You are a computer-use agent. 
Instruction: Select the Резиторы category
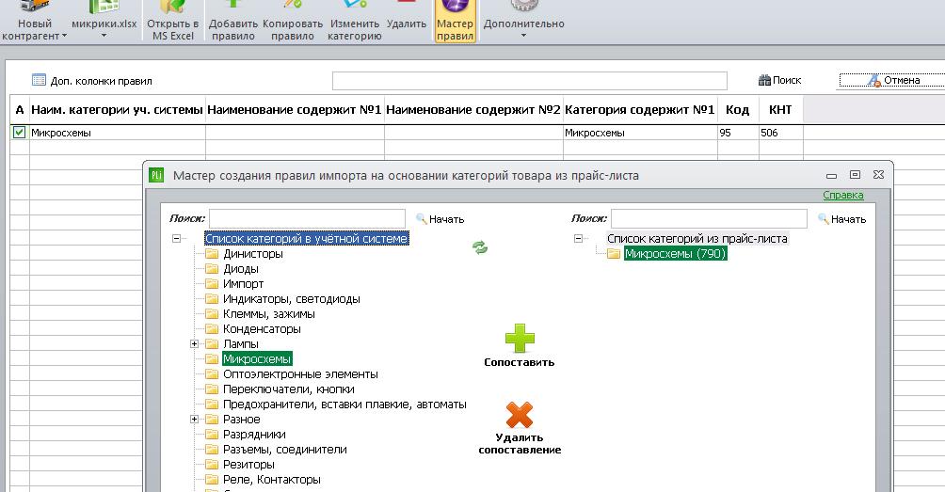coord(248,465)
